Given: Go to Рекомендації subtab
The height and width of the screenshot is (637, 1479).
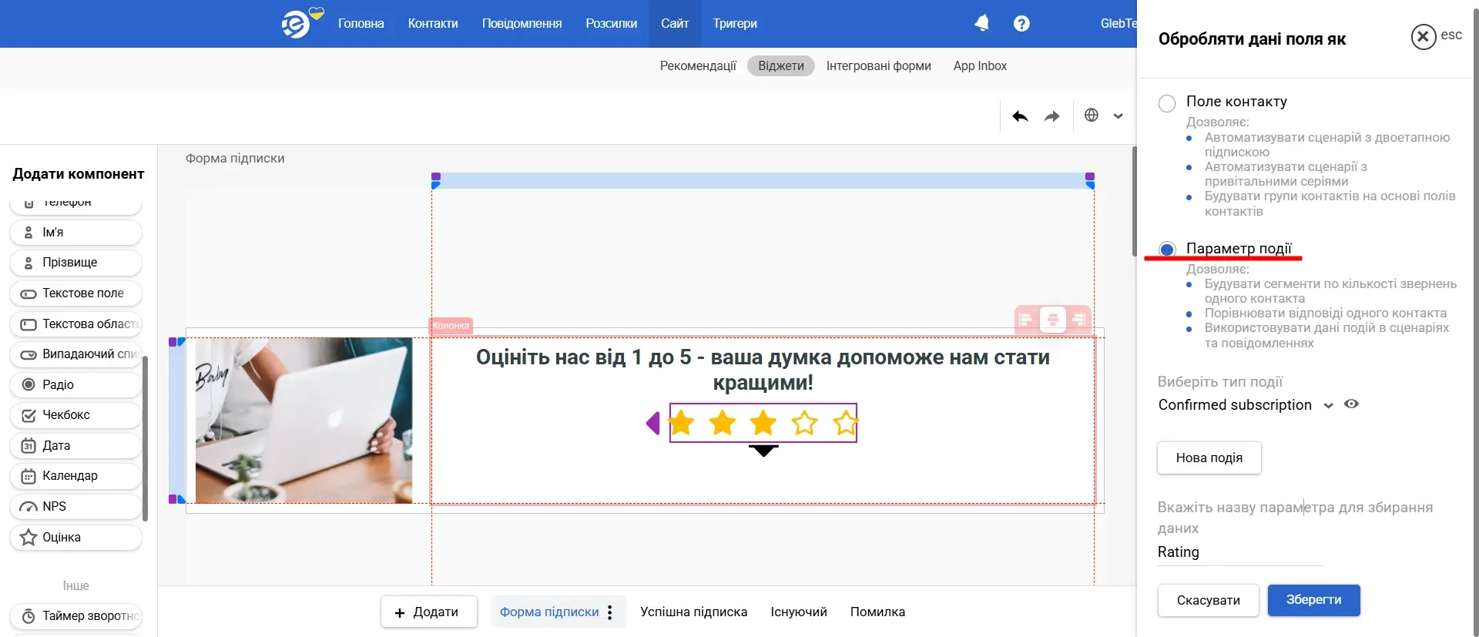Looking at the screenshot, I should (x=698, y=66).
